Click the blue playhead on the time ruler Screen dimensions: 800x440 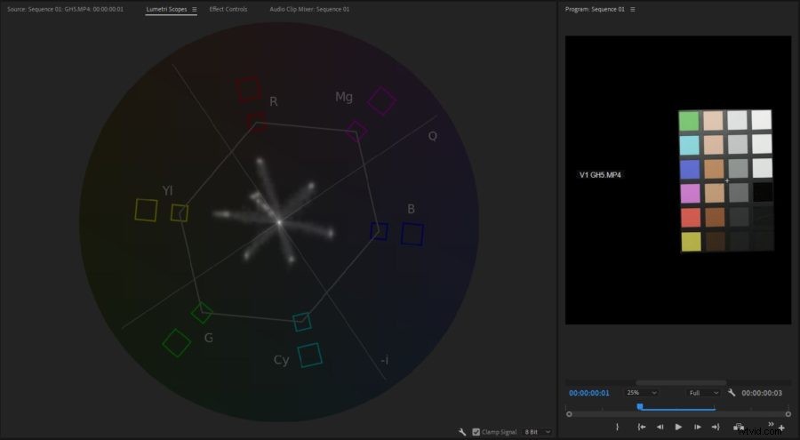pyautogui.click(x=639, y=406)
